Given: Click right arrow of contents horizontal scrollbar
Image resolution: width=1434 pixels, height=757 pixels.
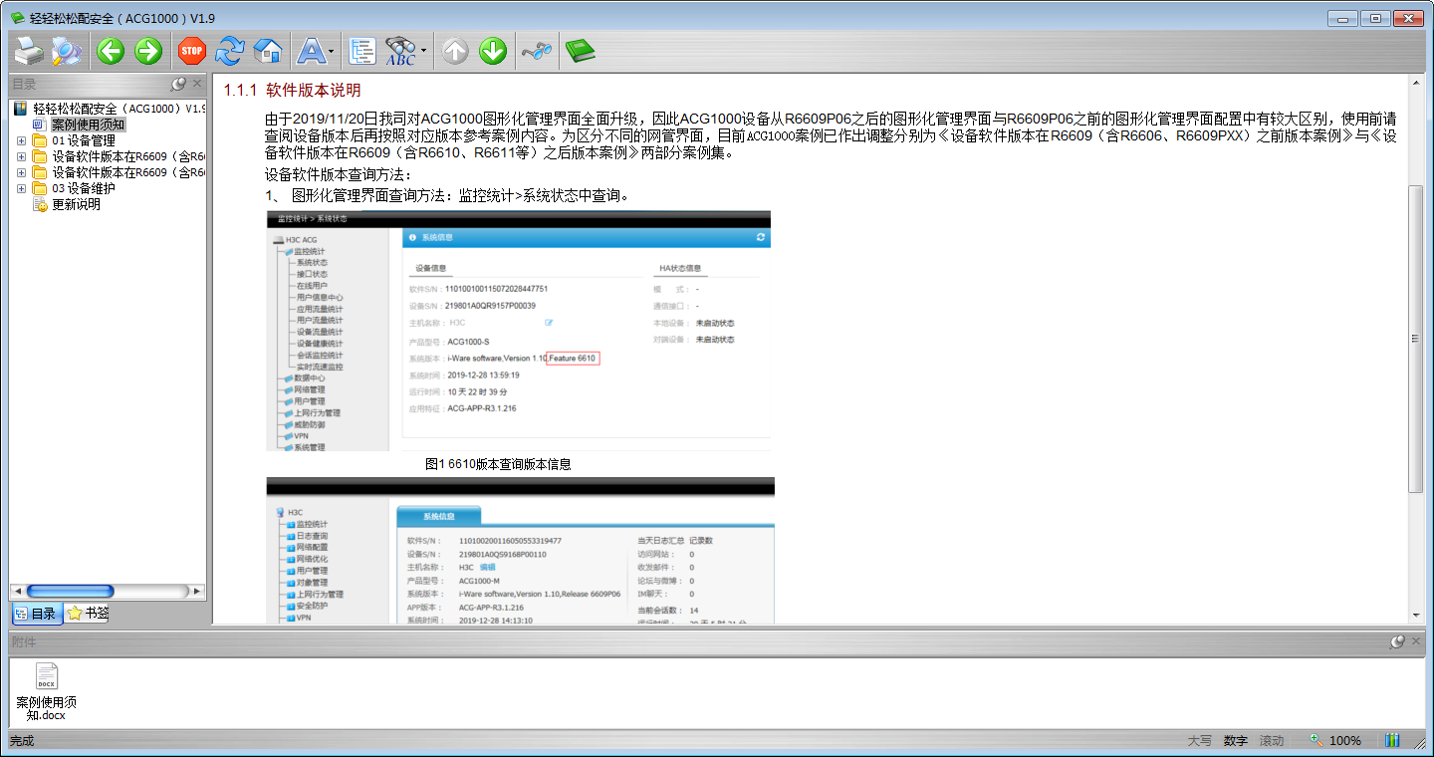Looking at the screenshot, I should click(x=197, y=591).
